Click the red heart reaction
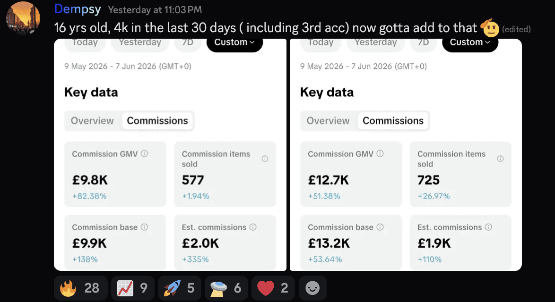The width and height of the screenshot is (555, 302). click(x=273, y=288)
